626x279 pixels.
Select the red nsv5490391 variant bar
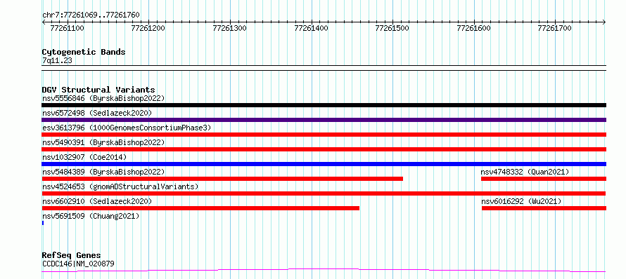[324, 149]
